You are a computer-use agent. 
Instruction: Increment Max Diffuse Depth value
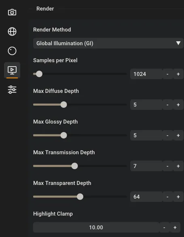pos(178,105)
